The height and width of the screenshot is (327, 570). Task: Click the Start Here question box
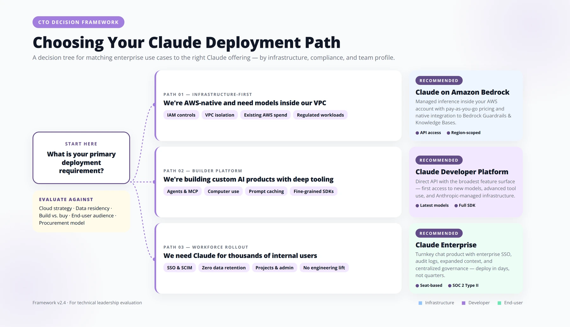[x=81, y=158]
